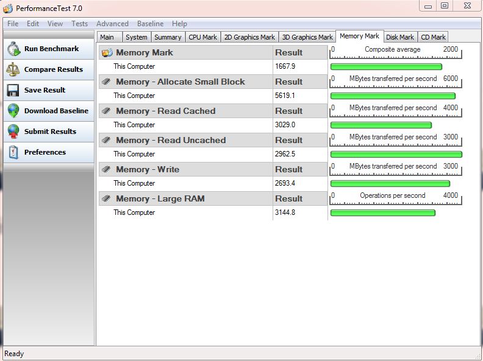This screenshot has width=483, height=361.
Task: Open the Tests menu
Action: (79, 24)
